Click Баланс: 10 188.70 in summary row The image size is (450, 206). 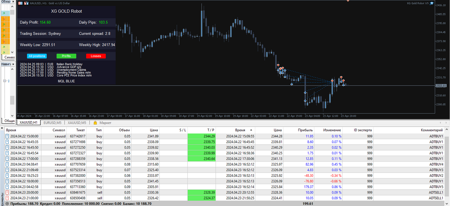tap(136, 204)
